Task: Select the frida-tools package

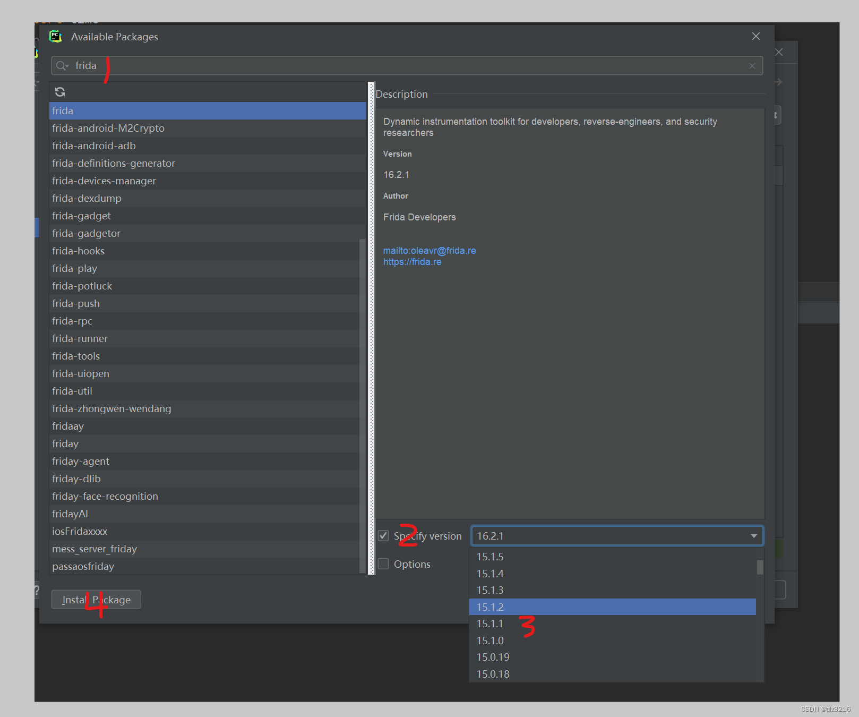Action: [x=76, y=356]
